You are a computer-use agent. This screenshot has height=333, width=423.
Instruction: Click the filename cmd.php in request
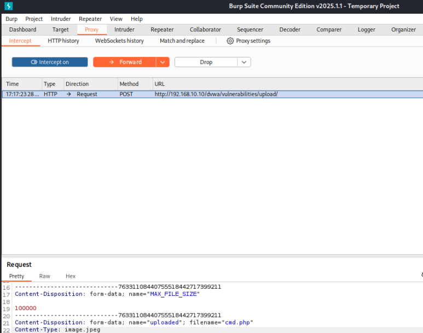pyautogui.click(x=237, y=323)
